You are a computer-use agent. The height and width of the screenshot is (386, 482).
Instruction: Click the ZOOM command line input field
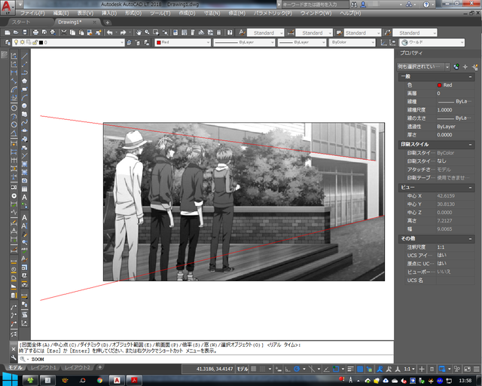206,359
